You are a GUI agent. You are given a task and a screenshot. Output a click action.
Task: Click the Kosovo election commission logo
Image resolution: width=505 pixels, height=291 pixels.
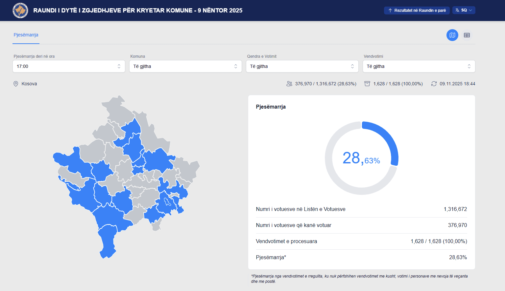tap(20, 10)
